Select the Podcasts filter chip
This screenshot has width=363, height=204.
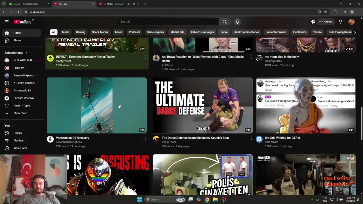coord(134,32)
